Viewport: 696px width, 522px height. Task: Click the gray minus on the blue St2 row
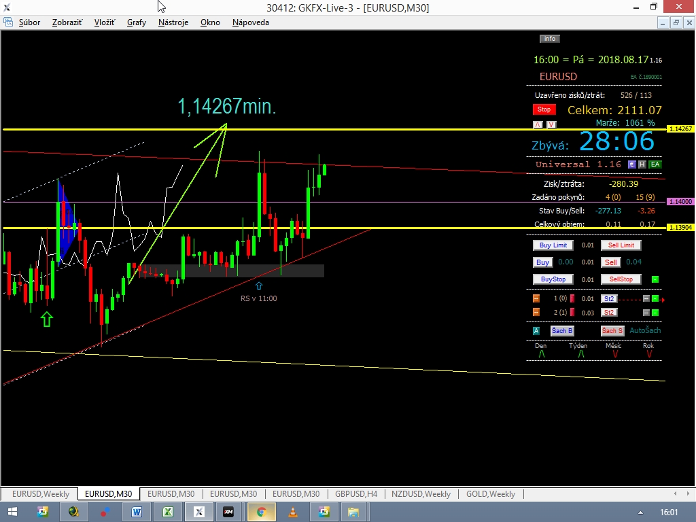pyautogui.click(x=646, y=299)
